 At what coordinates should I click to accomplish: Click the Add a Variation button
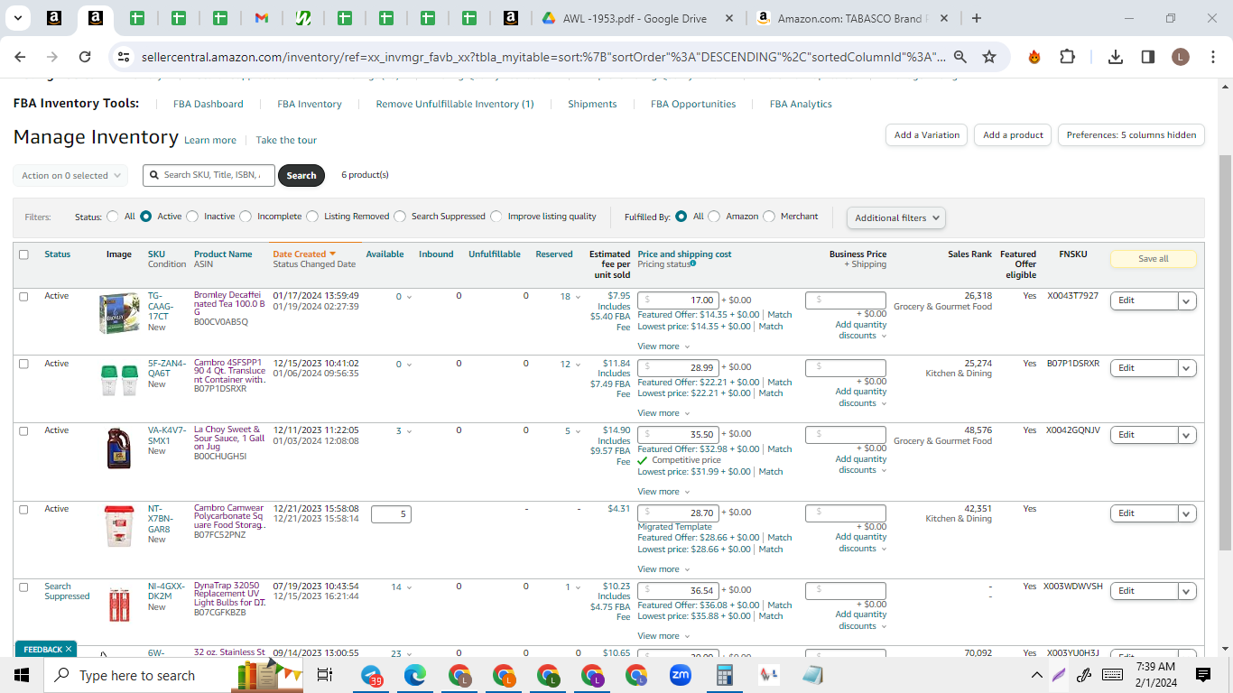(927, 135)
